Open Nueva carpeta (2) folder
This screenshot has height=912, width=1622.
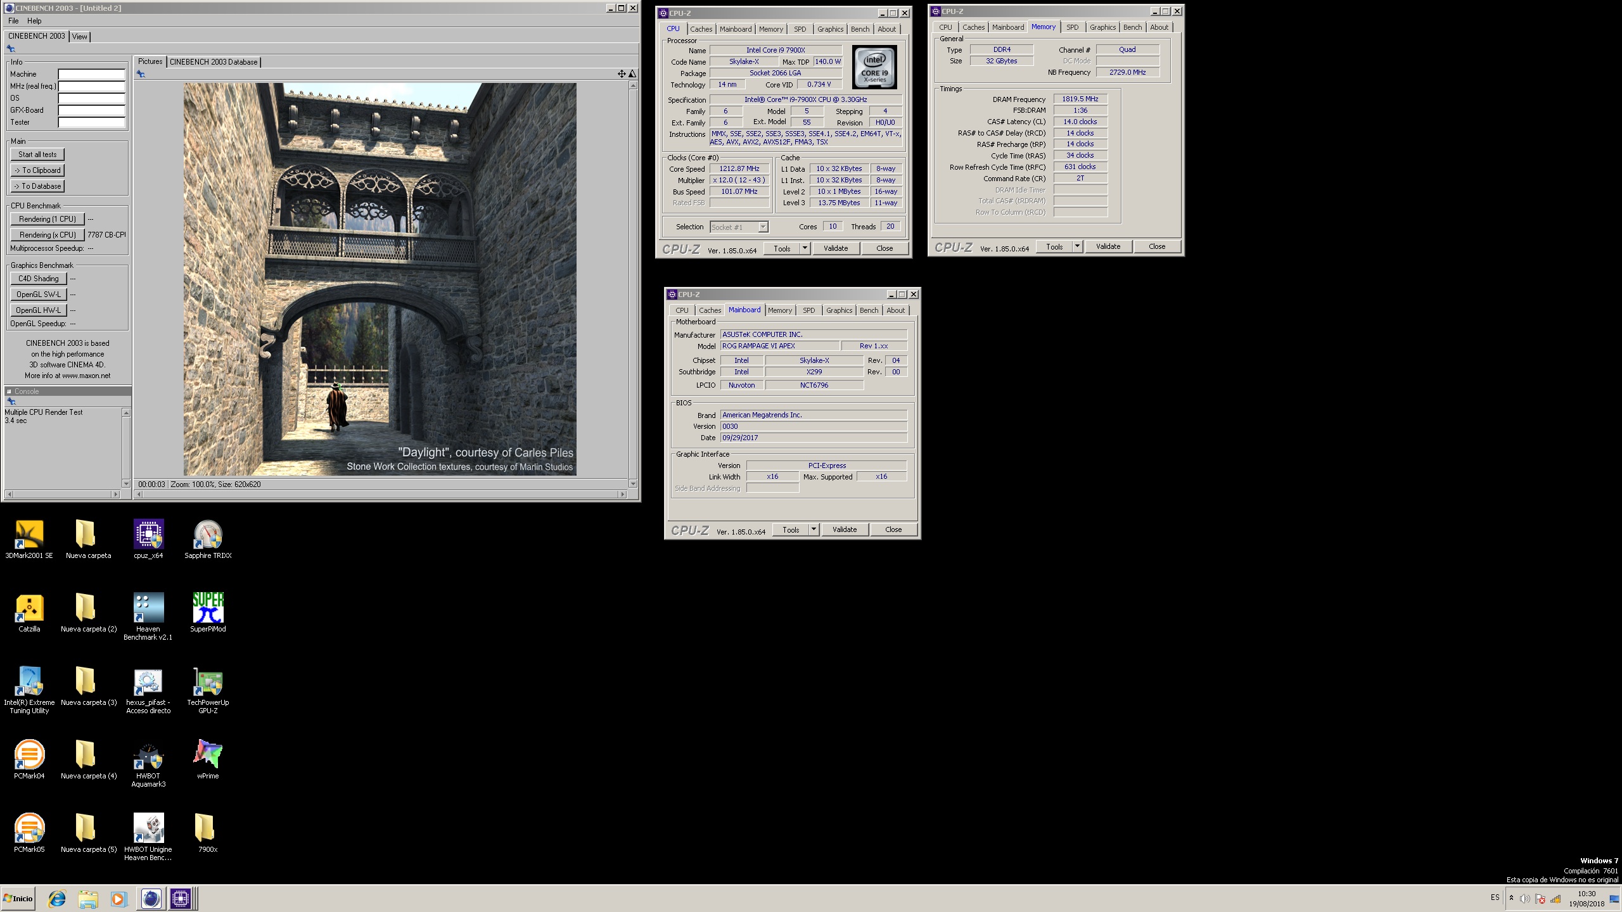(89, 612)
